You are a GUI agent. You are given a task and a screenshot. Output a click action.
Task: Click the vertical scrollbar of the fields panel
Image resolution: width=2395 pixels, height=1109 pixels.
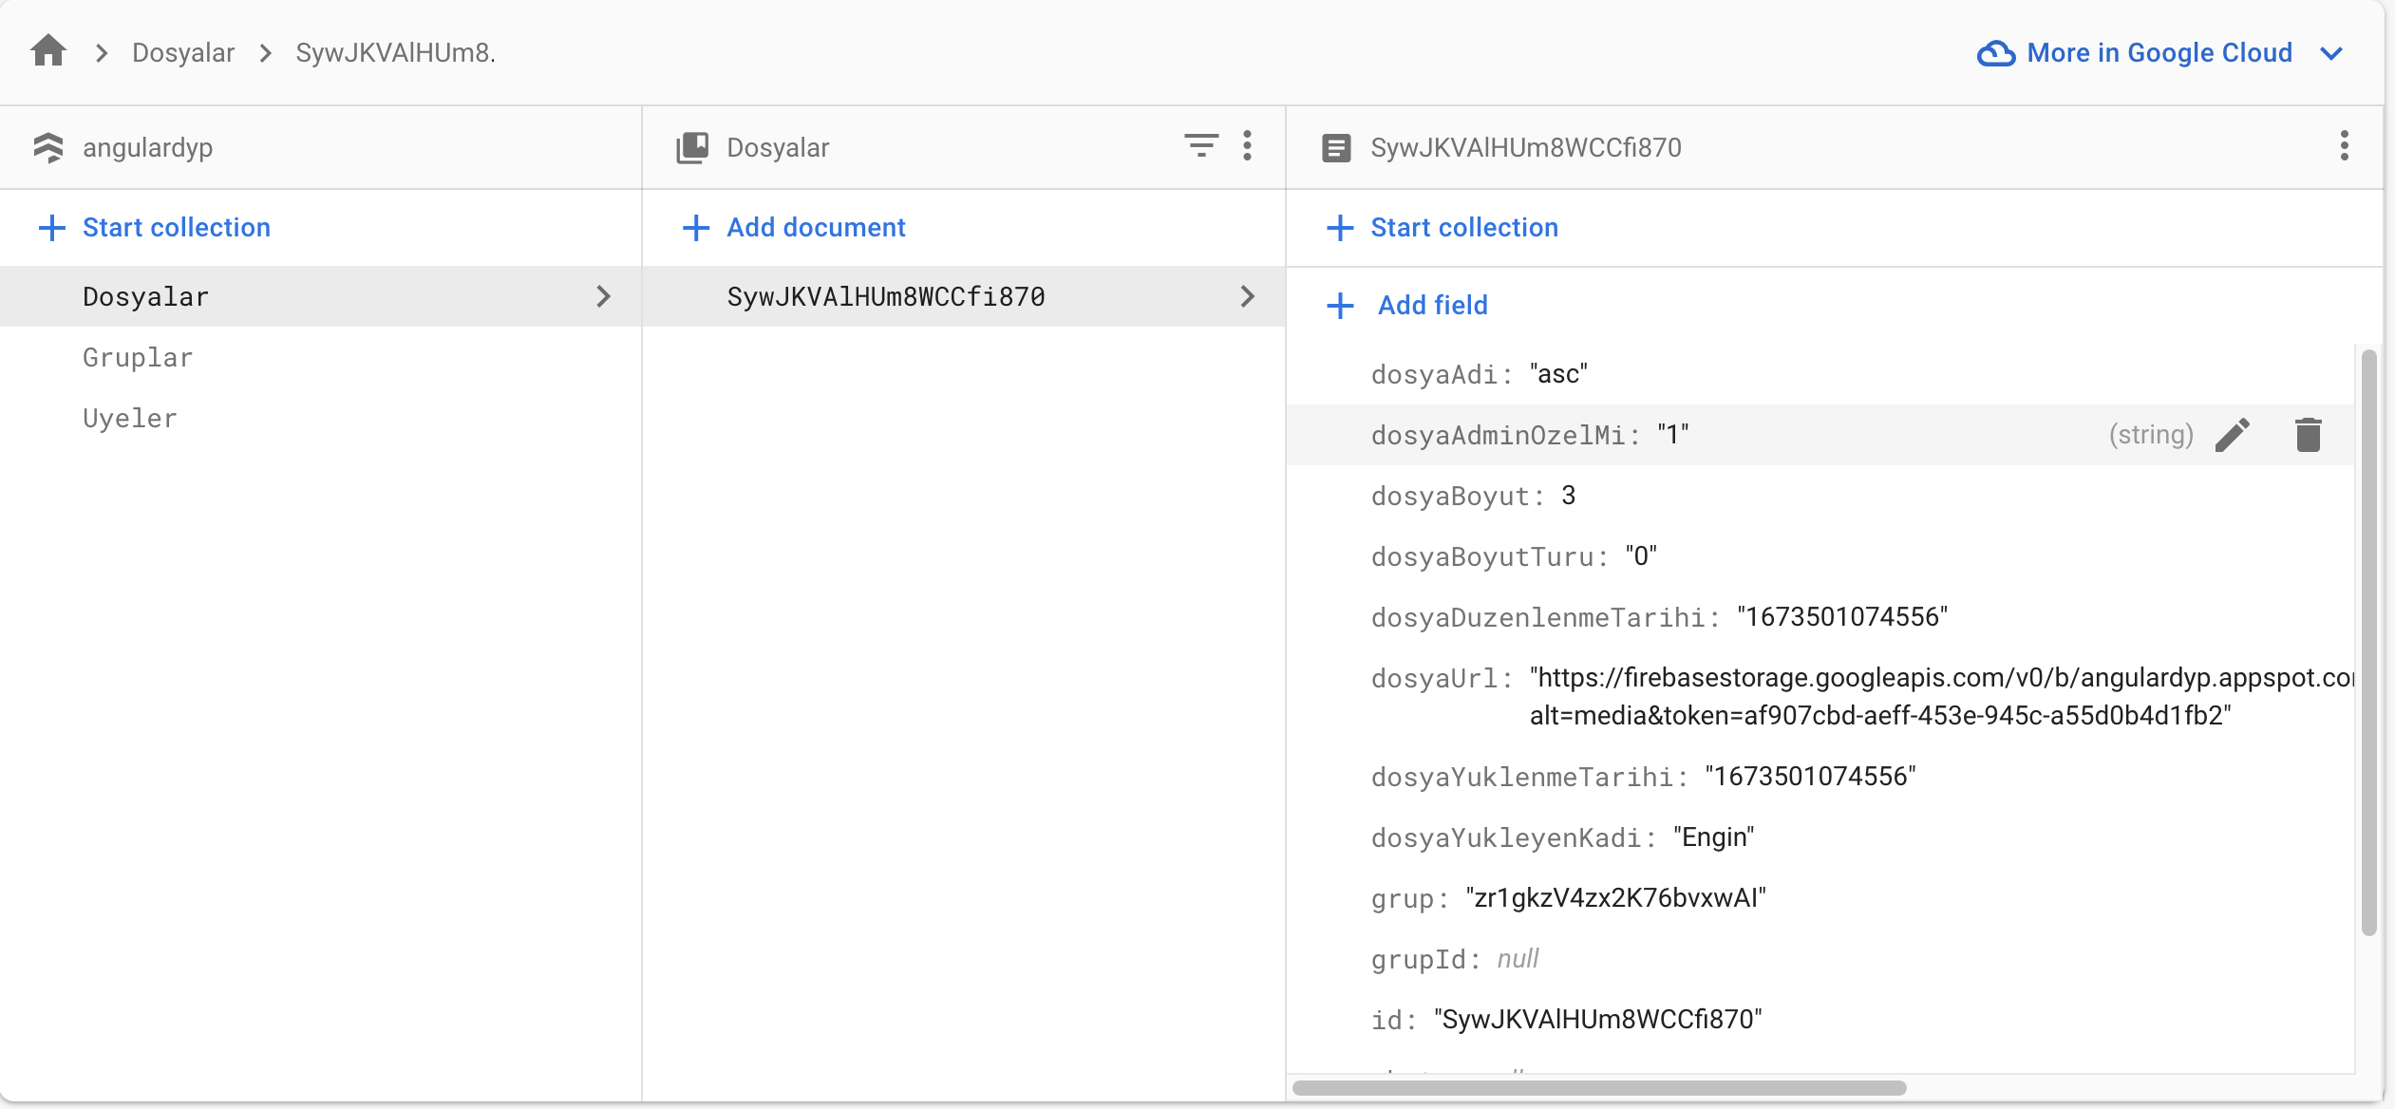2368,643
